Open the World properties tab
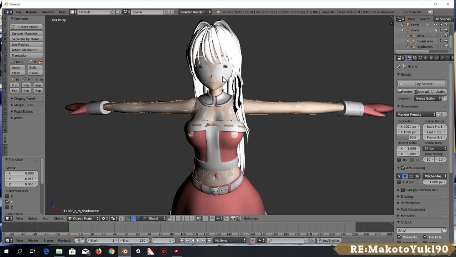456x257 pixels. tap(426, 58)
